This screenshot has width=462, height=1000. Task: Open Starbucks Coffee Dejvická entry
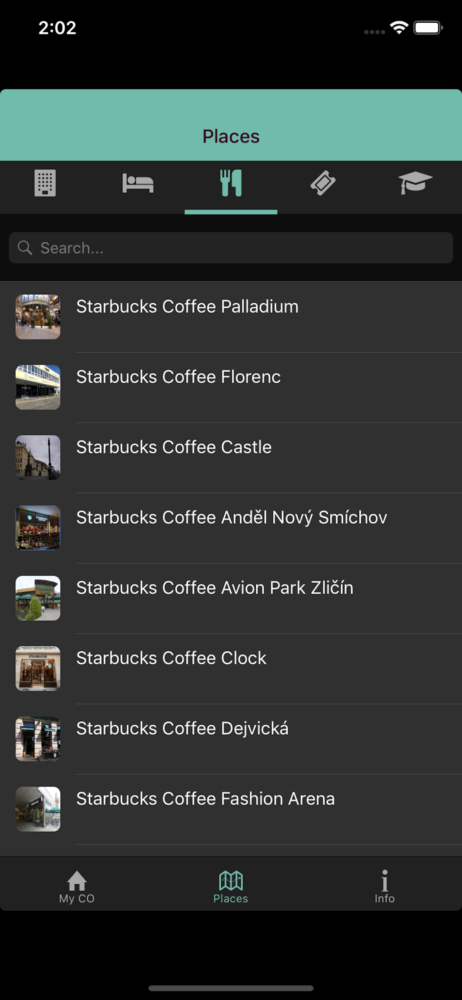[x=231, y=739]
